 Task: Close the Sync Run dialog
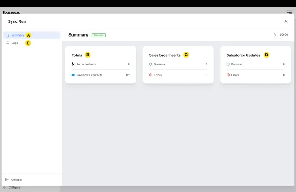[286, 21]
